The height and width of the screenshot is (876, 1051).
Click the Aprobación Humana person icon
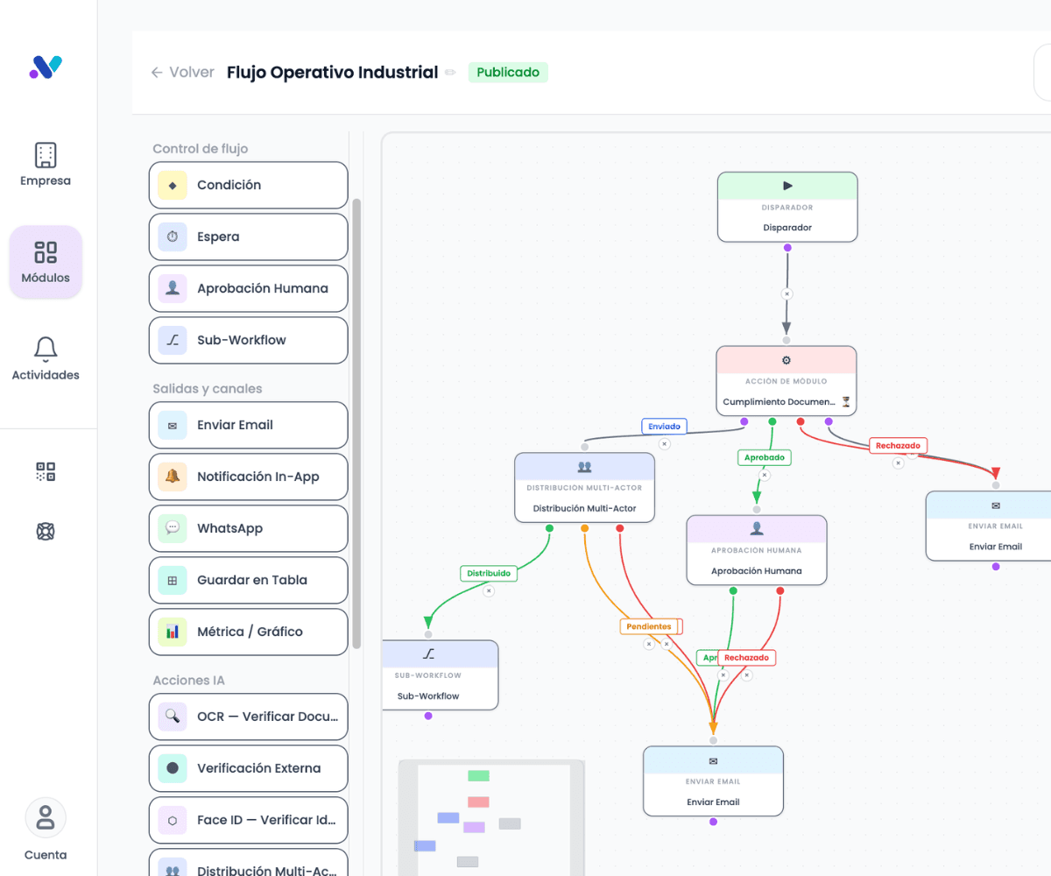[172, 288]
